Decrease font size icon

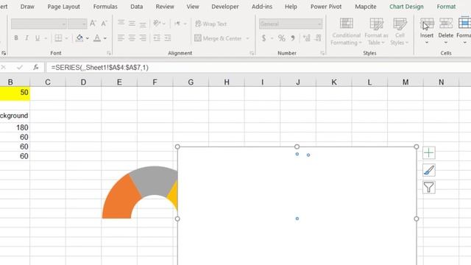tap(104, 23)
